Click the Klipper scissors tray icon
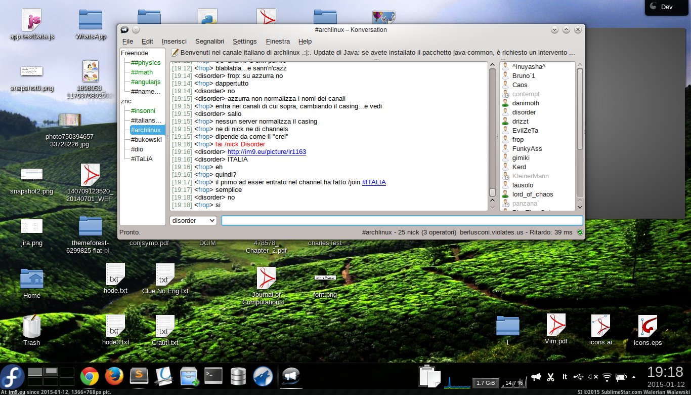 [x=551, y=377]
